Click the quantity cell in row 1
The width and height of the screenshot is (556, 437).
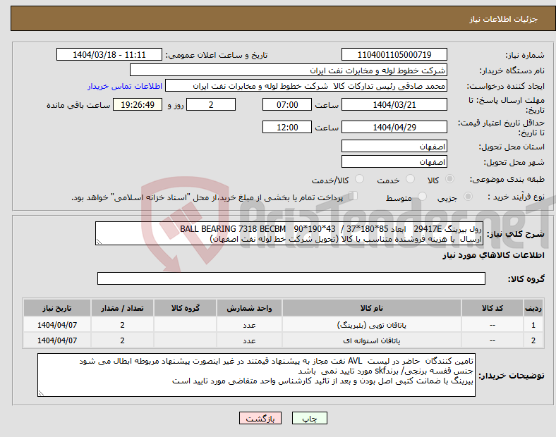coord(122,325)
